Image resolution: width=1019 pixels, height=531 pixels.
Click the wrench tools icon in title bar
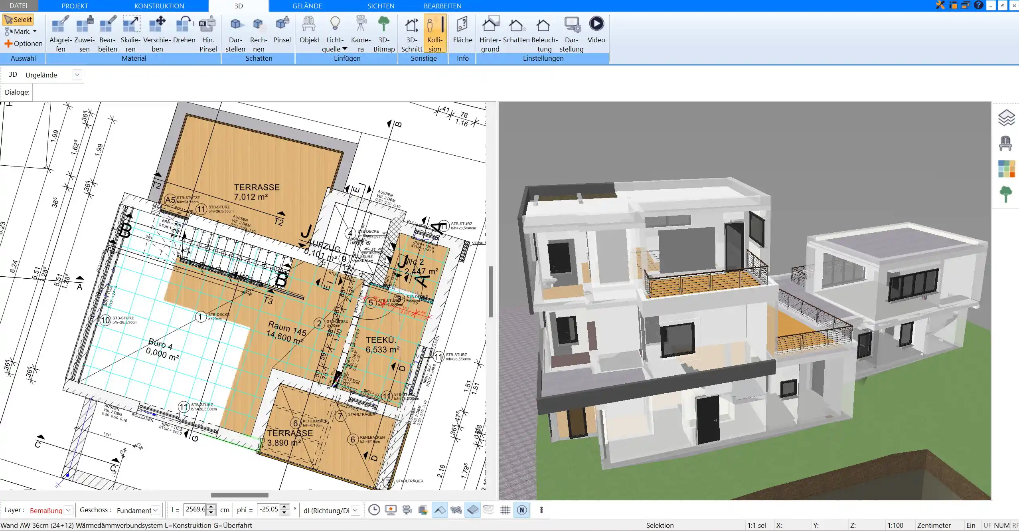(940, 5)
